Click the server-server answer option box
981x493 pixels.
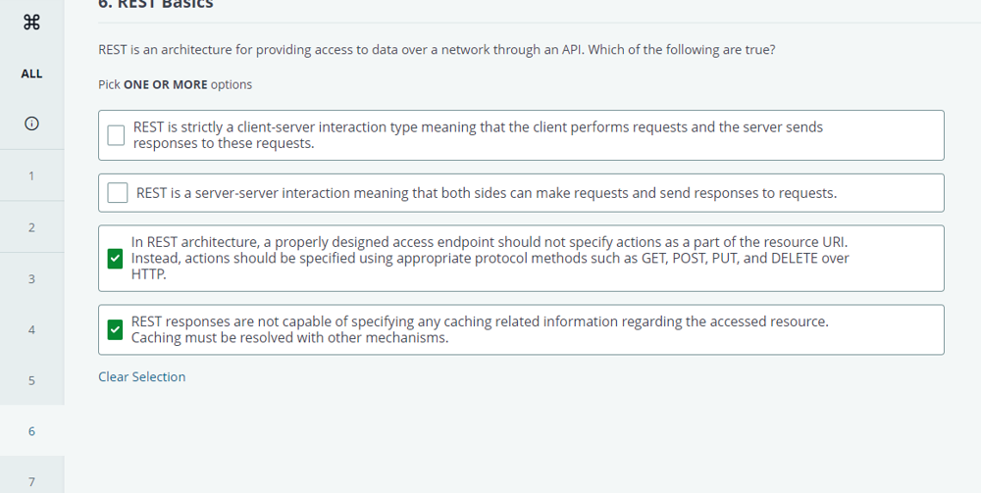click(x=521, y=193)
